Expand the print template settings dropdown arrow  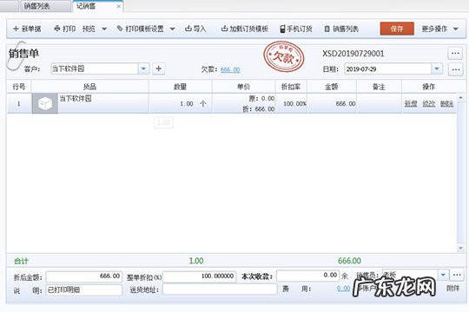point(173,29)
